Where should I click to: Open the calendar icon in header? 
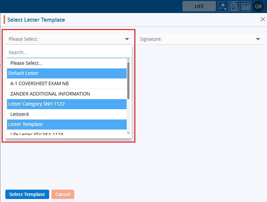point(246,6)
